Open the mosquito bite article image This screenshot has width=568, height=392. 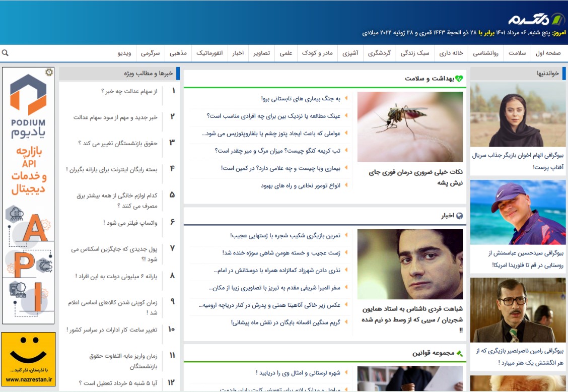[410, 127]
